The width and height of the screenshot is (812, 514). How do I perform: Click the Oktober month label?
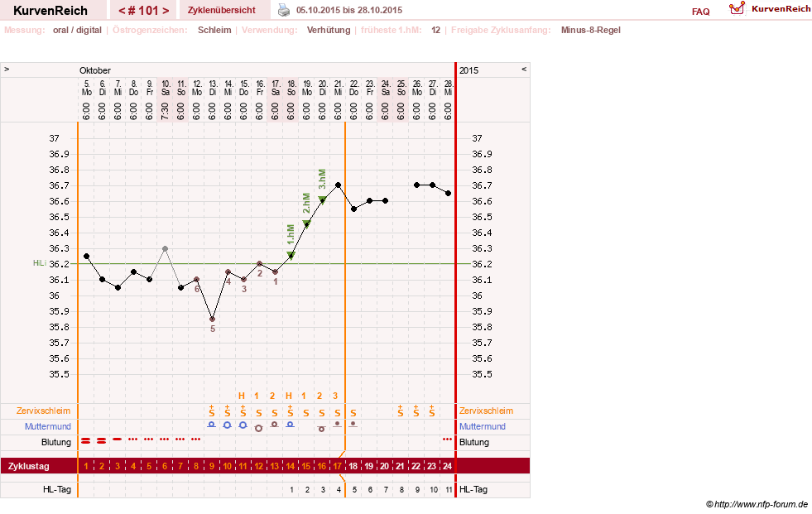tap(94, 70)
